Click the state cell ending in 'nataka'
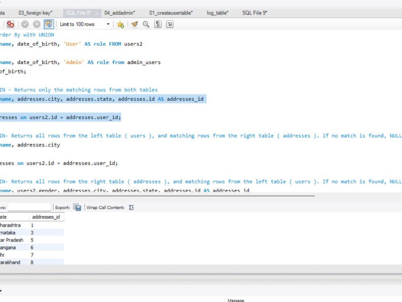 click(x=14, y=233)
